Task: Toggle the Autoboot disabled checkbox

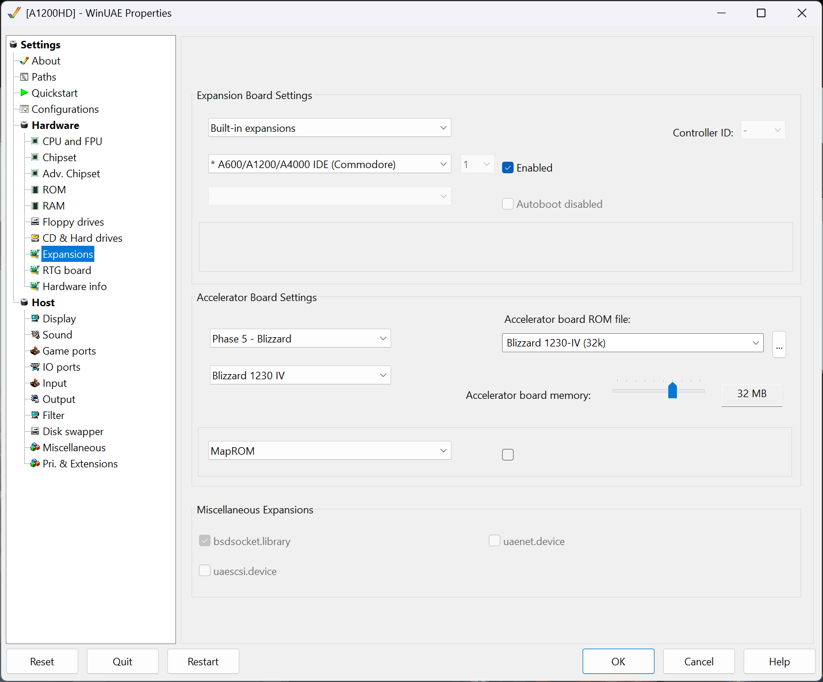Action: click(x=508, y=204)
